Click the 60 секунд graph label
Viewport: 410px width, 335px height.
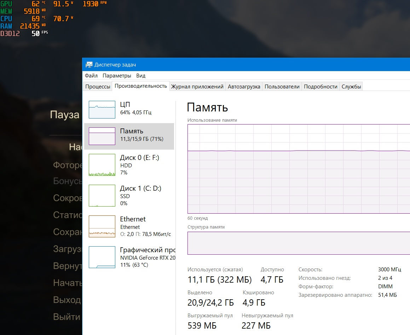[x=198, y=218]
